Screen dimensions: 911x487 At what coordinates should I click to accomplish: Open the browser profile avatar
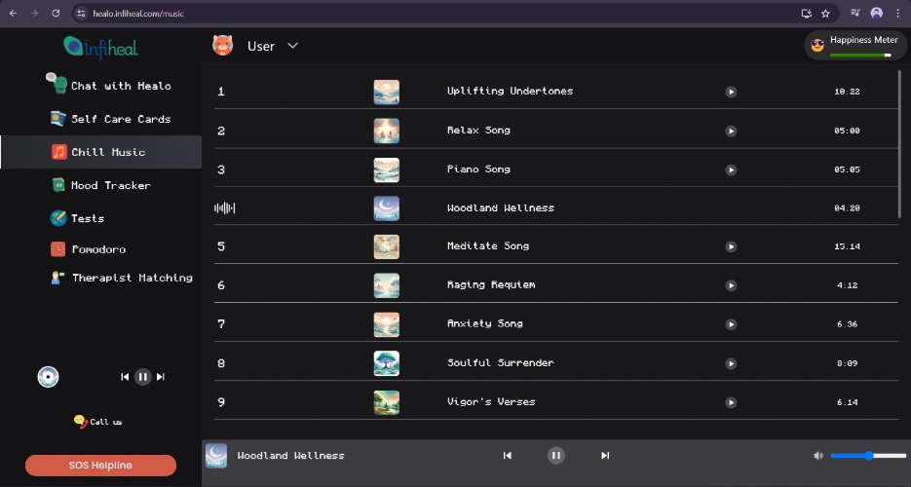877,13
